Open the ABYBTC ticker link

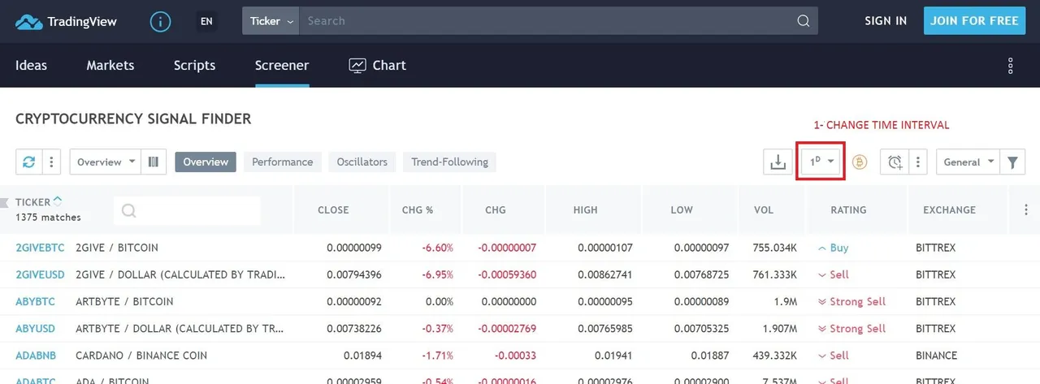(36, 301)
